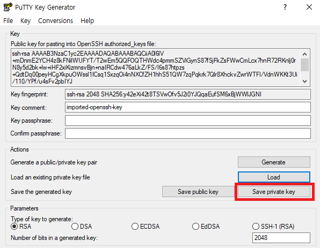320x248 pixels.
Task: Click the Key fingerprint field
Action: [188, 94]
